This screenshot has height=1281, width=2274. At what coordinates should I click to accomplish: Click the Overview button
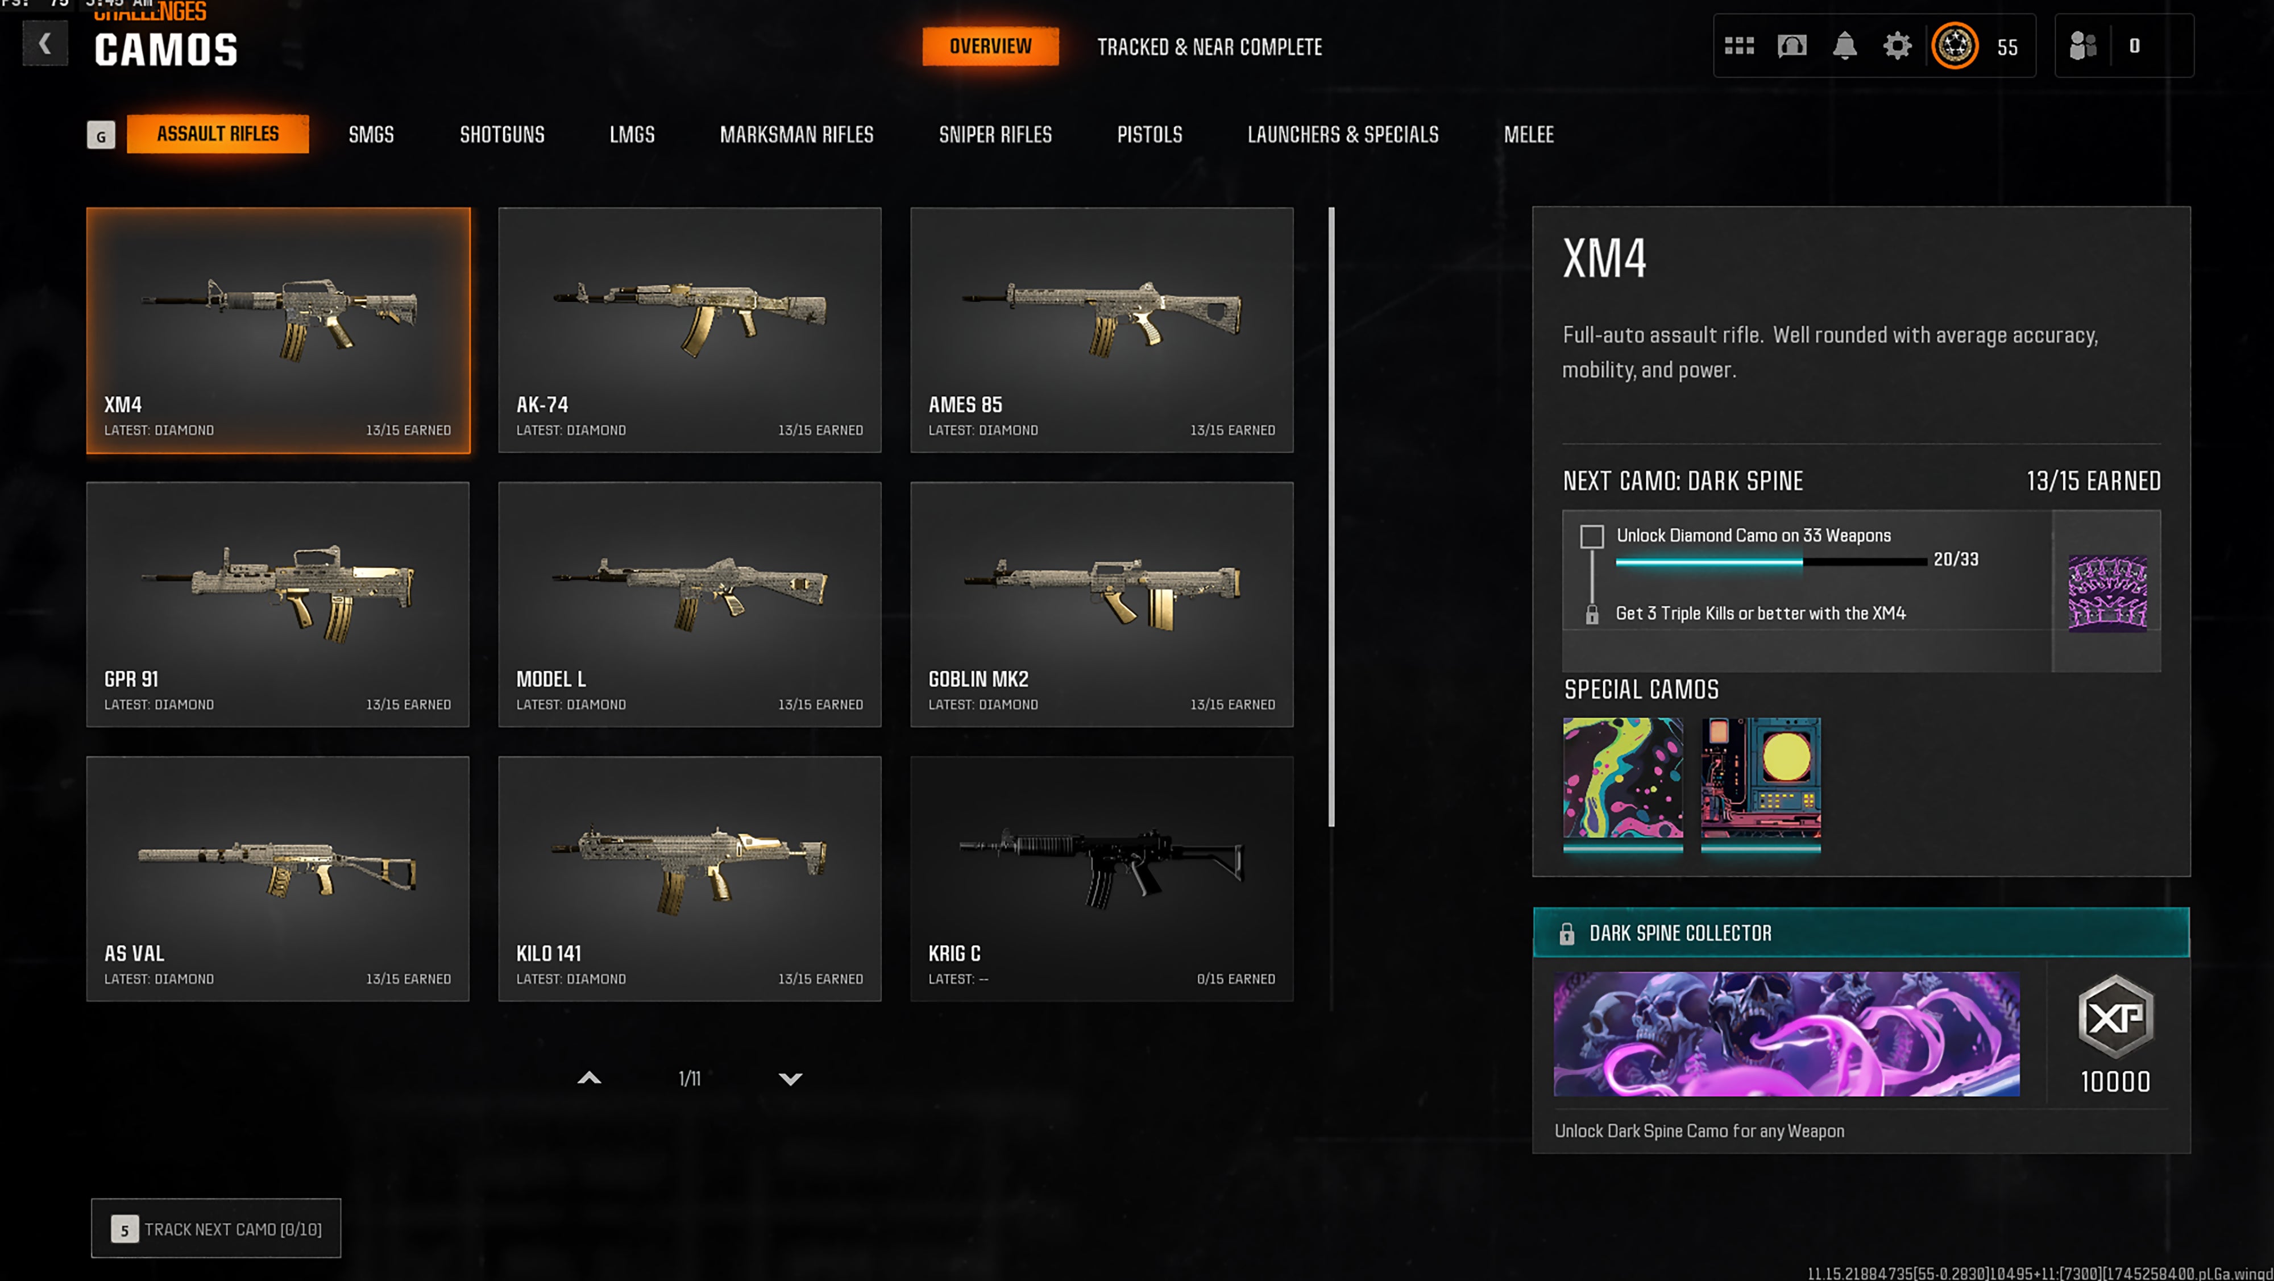[990, 46]
